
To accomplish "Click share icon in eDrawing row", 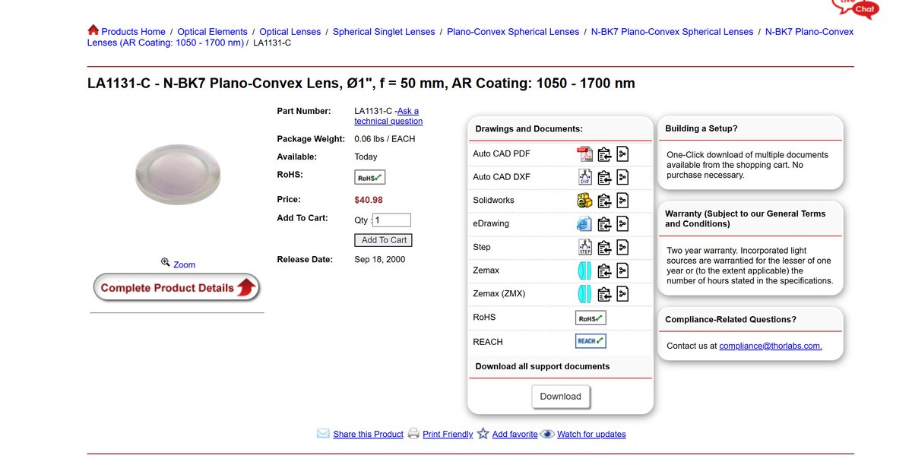I will 622,225.
